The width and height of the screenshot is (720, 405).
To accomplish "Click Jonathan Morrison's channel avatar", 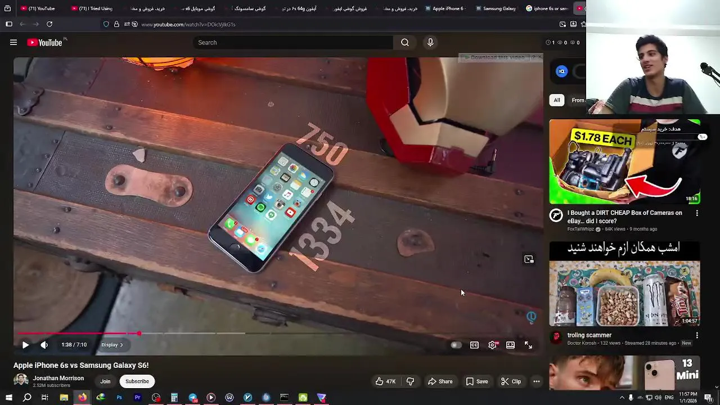I will click(x=21, y=381).
